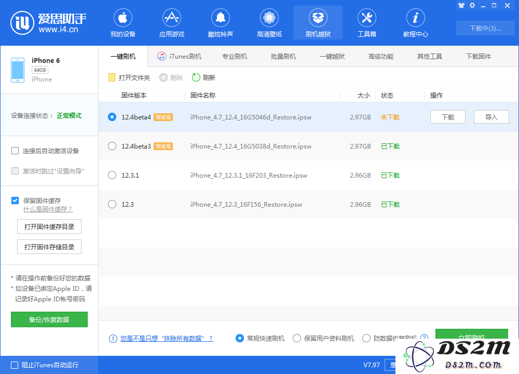The image size is (519, 374).
Task: Switch to 批量刷机 tab
Action: point(283,56)
